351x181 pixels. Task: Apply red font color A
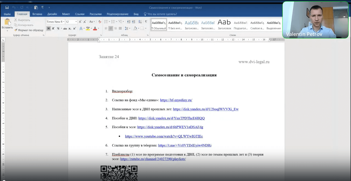click(95, 28)
